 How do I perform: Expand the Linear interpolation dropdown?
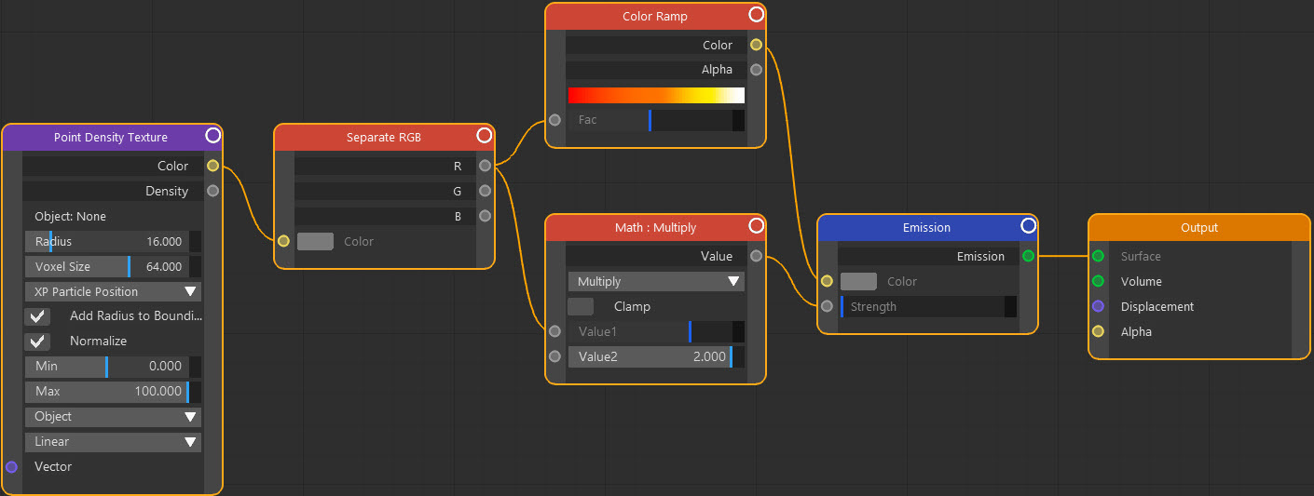pos(113,441)
